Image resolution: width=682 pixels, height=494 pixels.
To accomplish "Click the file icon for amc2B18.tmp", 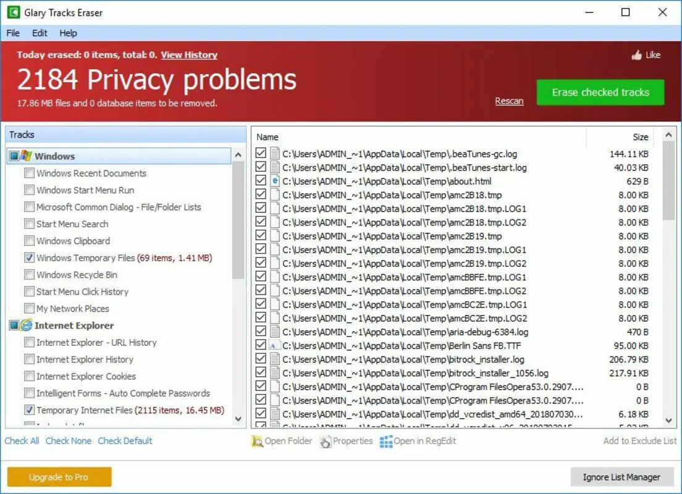I will pyautogui.click(x=274, y=195).
